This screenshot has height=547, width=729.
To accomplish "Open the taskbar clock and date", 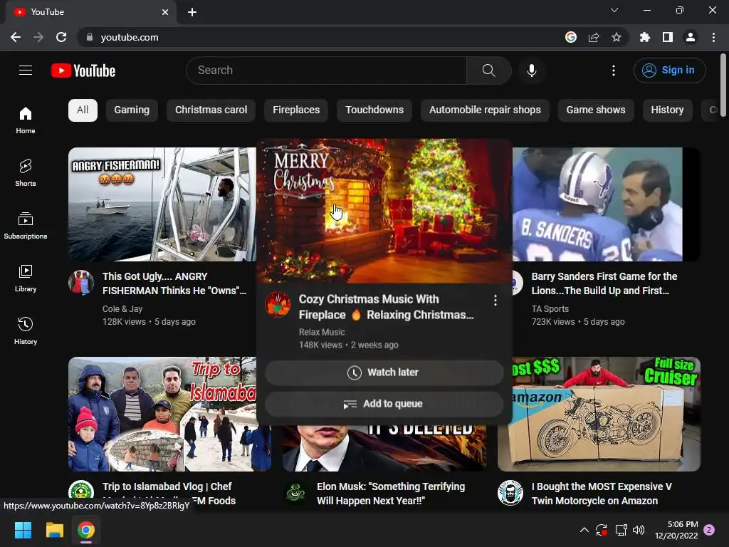I will click(676, 530).
